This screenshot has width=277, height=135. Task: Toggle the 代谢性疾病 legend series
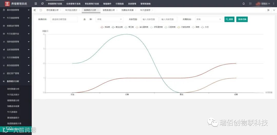click(x=183, y=27)
